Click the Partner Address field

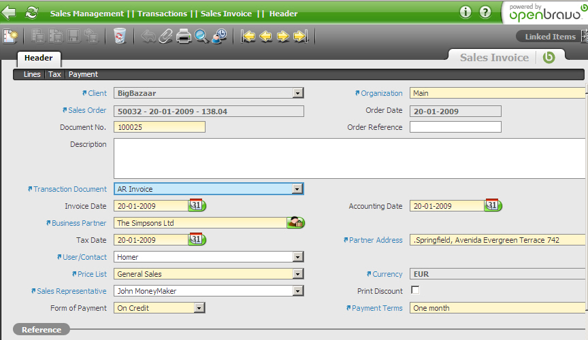click(x=497, y=240)
